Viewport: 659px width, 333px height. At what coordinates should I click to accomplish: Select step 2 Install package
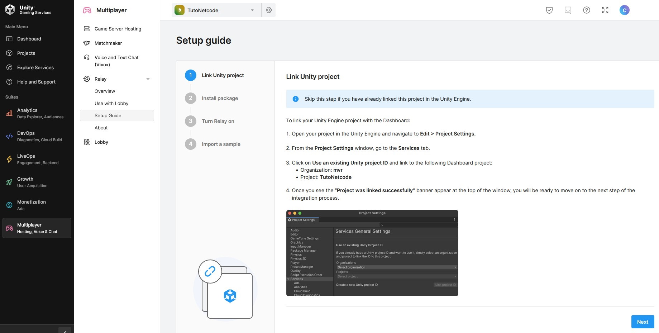click(x=211, y=98)
